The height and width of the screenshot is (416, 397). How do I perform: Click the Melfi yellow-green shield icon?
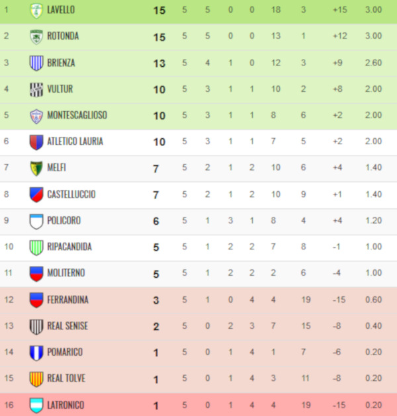pos(36,168)
